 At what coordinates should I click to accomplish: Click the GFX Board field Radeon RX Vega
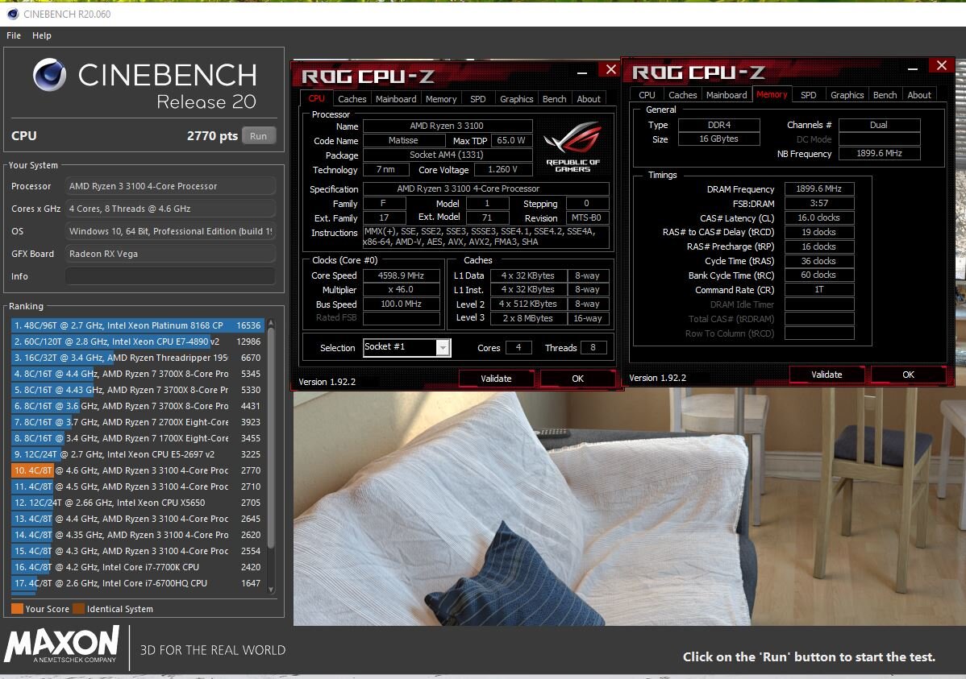click(x=170, y=254)
